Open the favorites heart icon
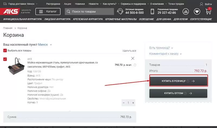The height and width of the screenshot is (128, 217). (197, 12)
